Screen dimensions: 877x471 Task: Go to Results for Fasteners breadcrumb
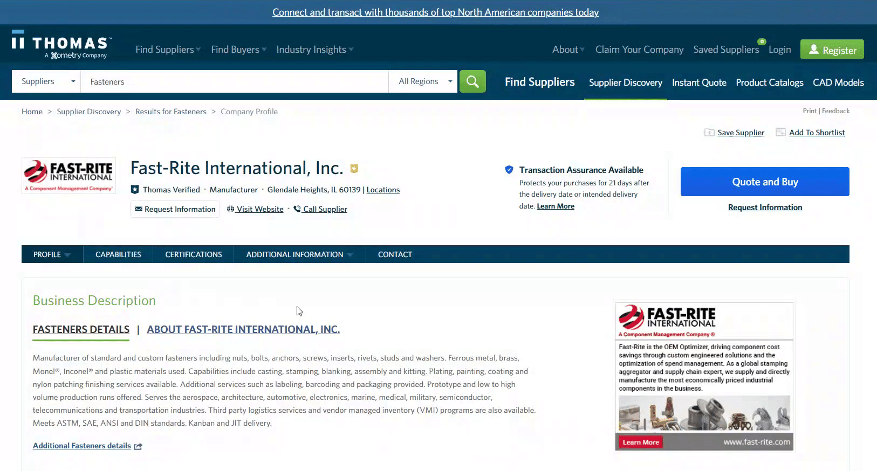pos(170,112)
